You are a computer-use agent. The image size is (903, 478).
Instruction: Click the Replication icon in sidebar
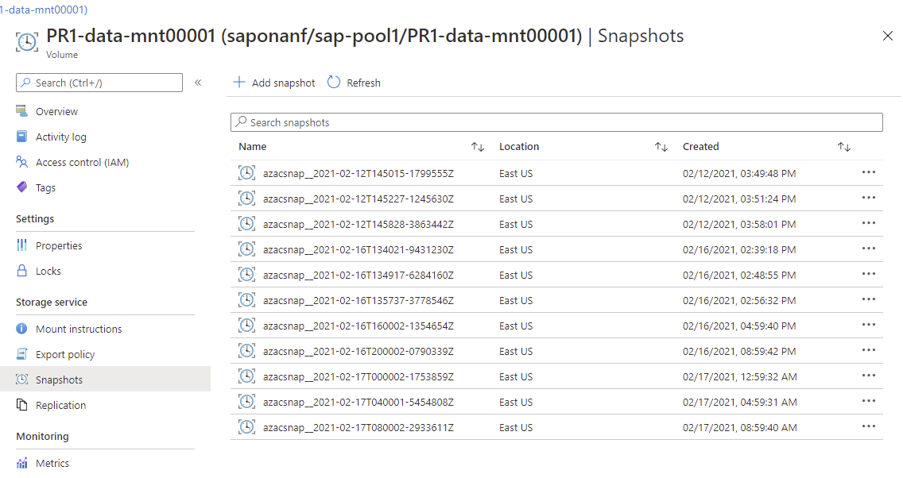click(22, 405)
